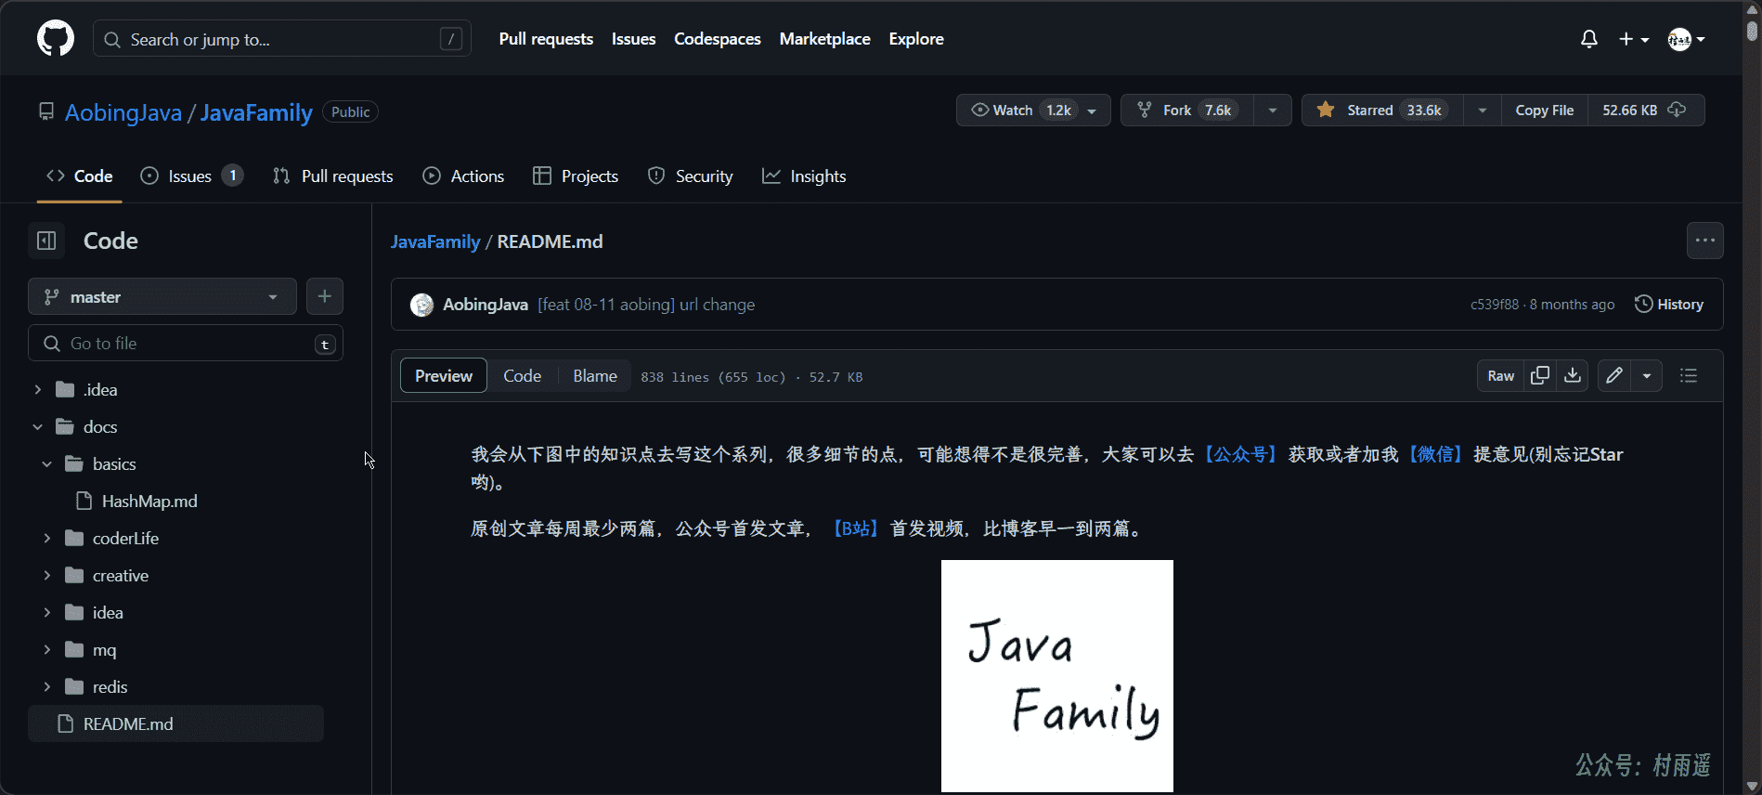Expand the coderLife folder chevron
This screenshot has height=795, width=1762.
click(x=46, y=538)
